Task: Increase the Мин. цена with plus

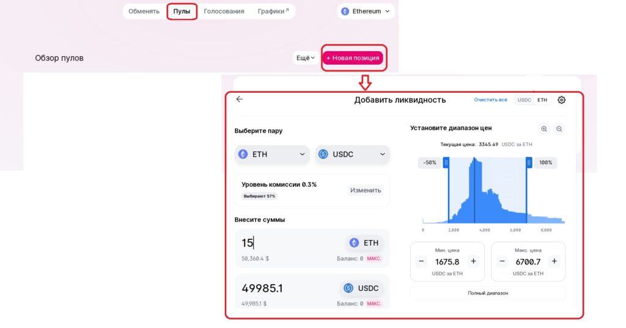Action: click(x=473, y=261)
